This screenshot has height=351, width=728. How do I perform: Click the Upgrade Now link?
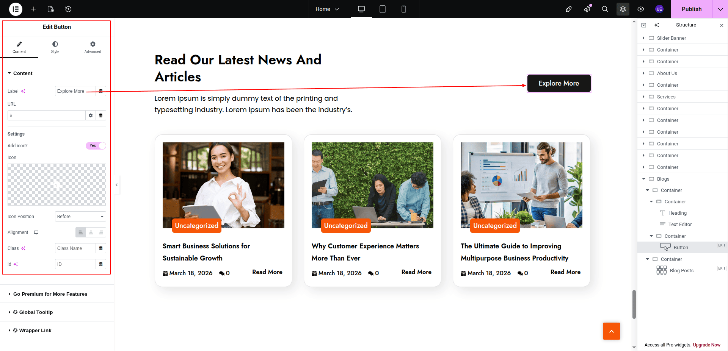(x=707, y=345)
